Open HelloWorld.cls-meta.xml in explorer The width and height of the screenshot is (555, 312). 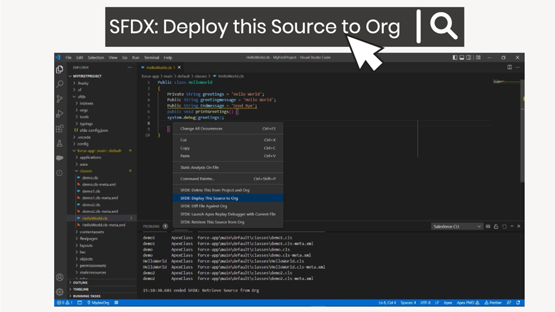coord(104,225)
